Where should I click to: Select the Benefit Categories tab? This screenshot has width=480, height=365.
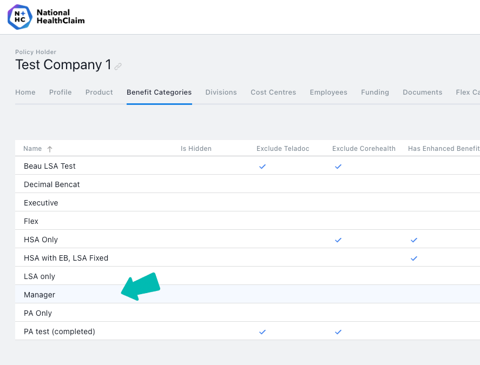pos(159,92)
